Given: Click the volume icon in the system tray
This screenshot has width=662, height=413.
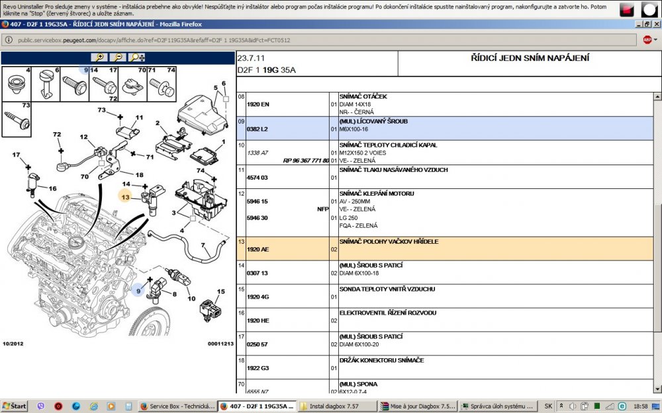Looking at the screenshot, I should pos(573,406).
